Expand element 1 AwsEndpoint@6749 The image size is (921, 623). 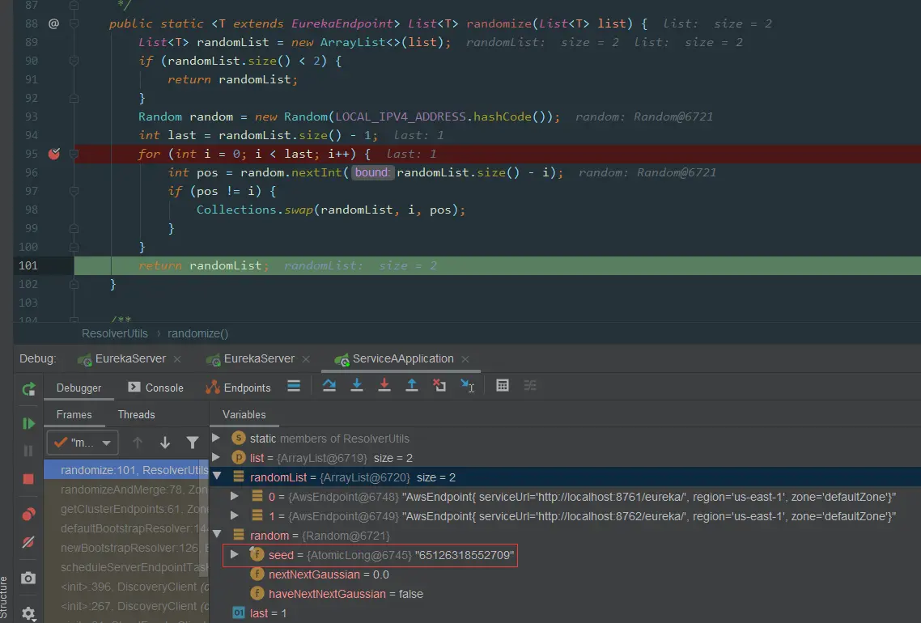(235, 515)
